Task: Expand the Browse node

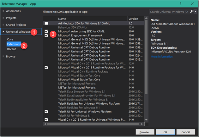Action: coord(3,56)
